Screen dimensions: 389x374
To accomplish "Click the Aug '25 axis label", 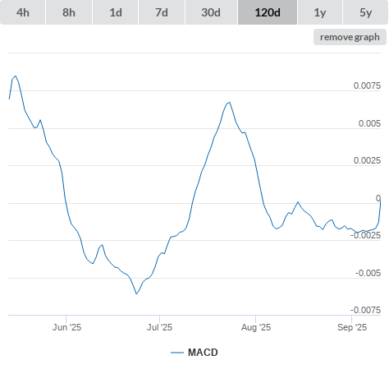I will pyautogui.click(x=256, y=327).
